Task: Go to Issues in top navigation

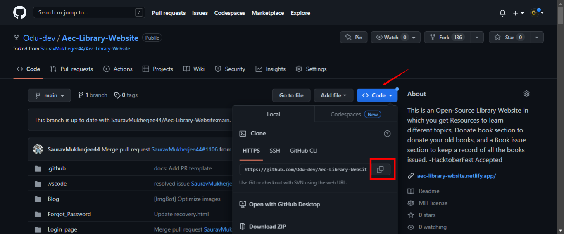Action: 200,13
